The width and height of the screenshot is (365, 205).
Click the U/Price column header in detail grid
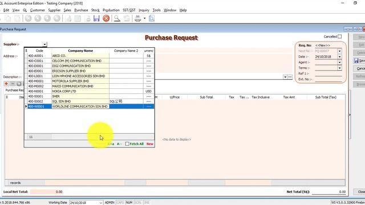click(175, 97)
